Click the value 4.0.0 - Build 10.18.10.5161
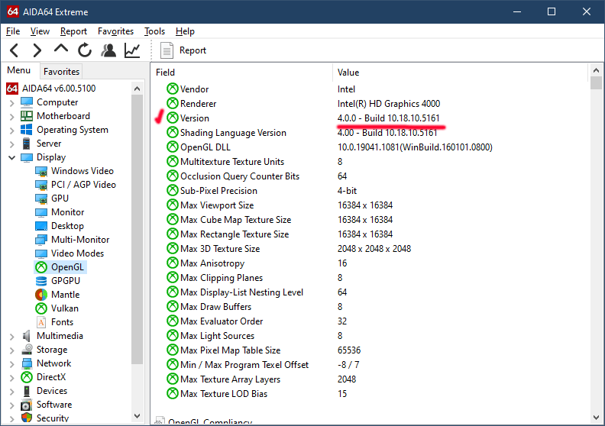The image size is (605, 426). 388,118
